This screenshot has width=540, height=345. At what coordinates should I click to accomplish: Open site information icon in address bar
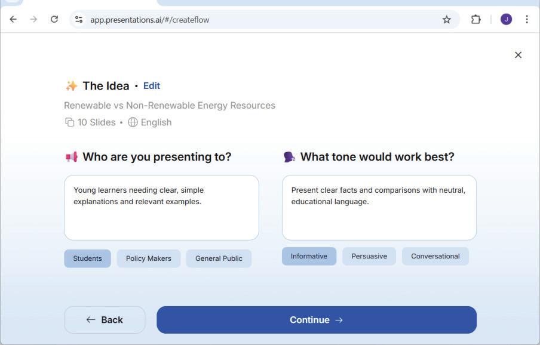[79, 20]
